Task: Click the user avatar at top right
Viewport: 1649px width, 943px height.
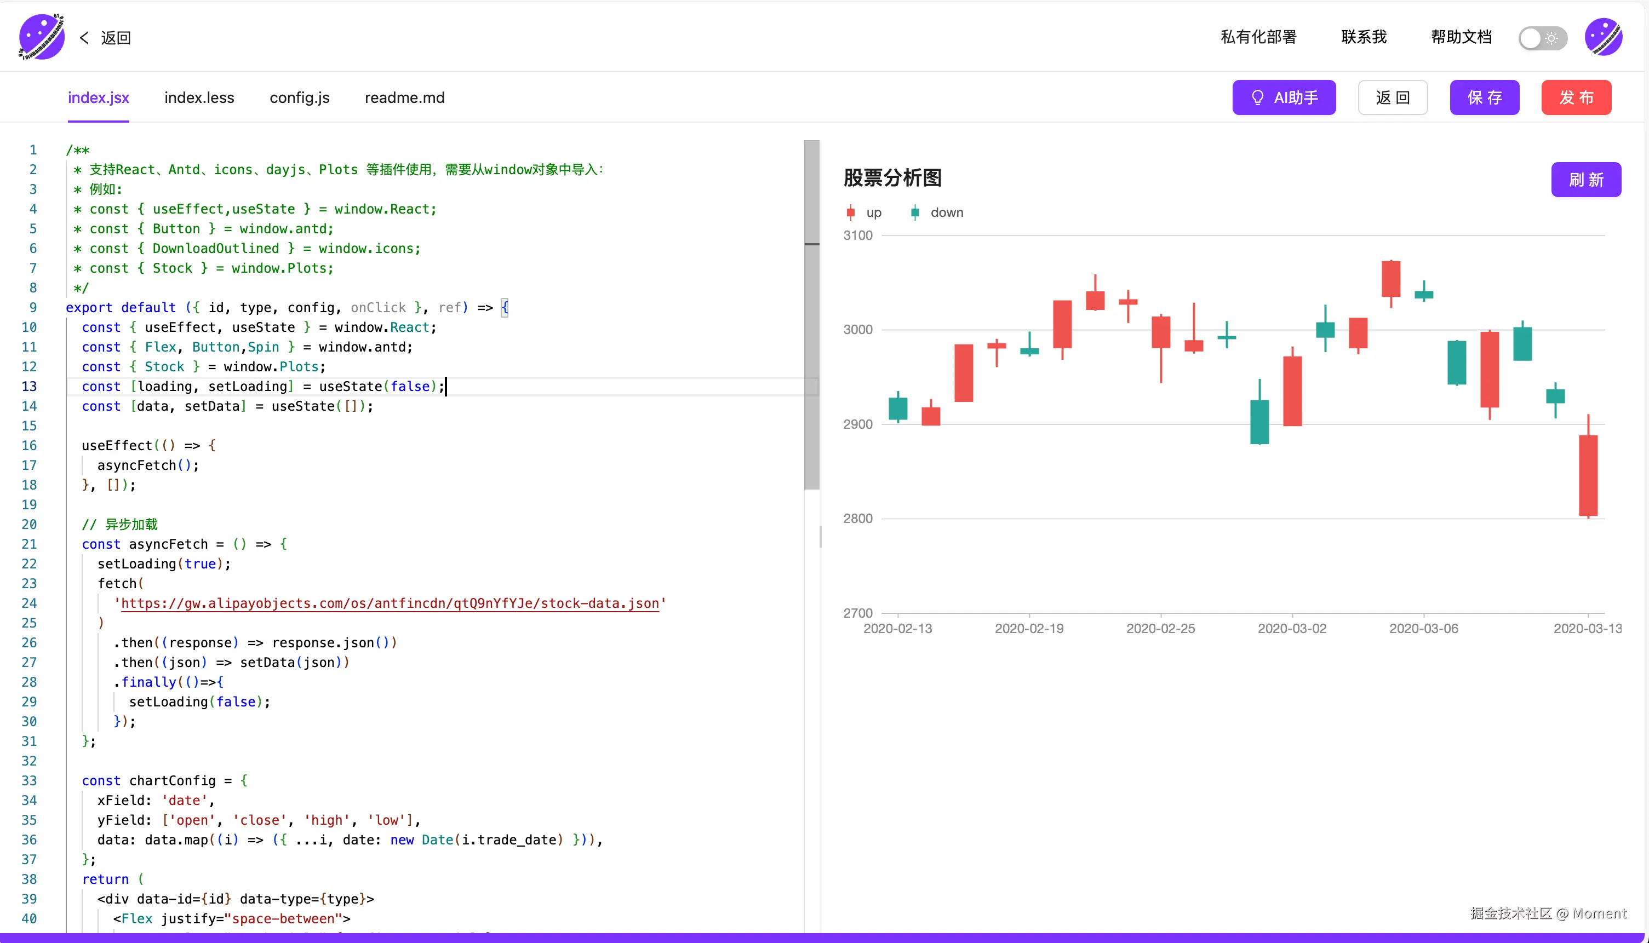Action: point(1603,37)
